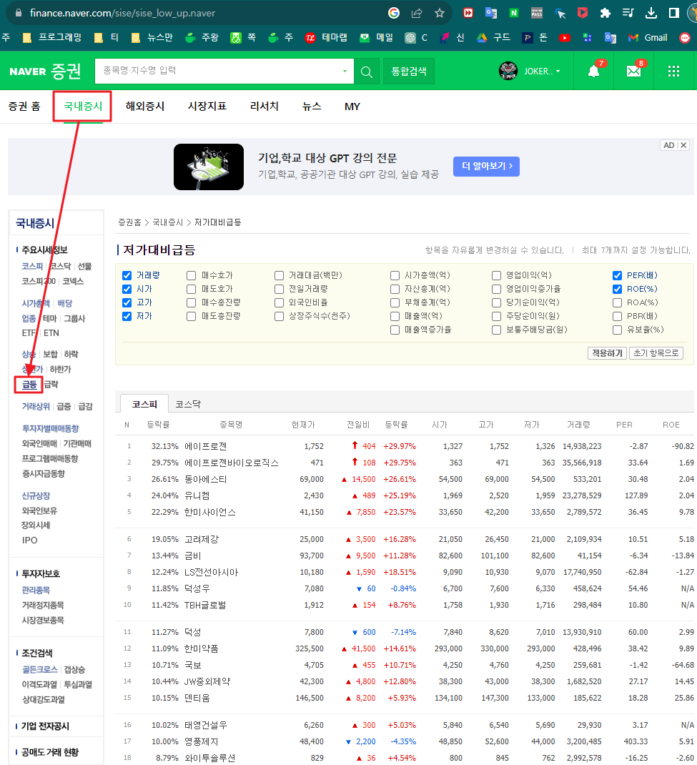Image resolution: width=697 pixels, height=765 pixels.
Task: Open the 시장지표 menu tab
Action: (x=207, y=107)
